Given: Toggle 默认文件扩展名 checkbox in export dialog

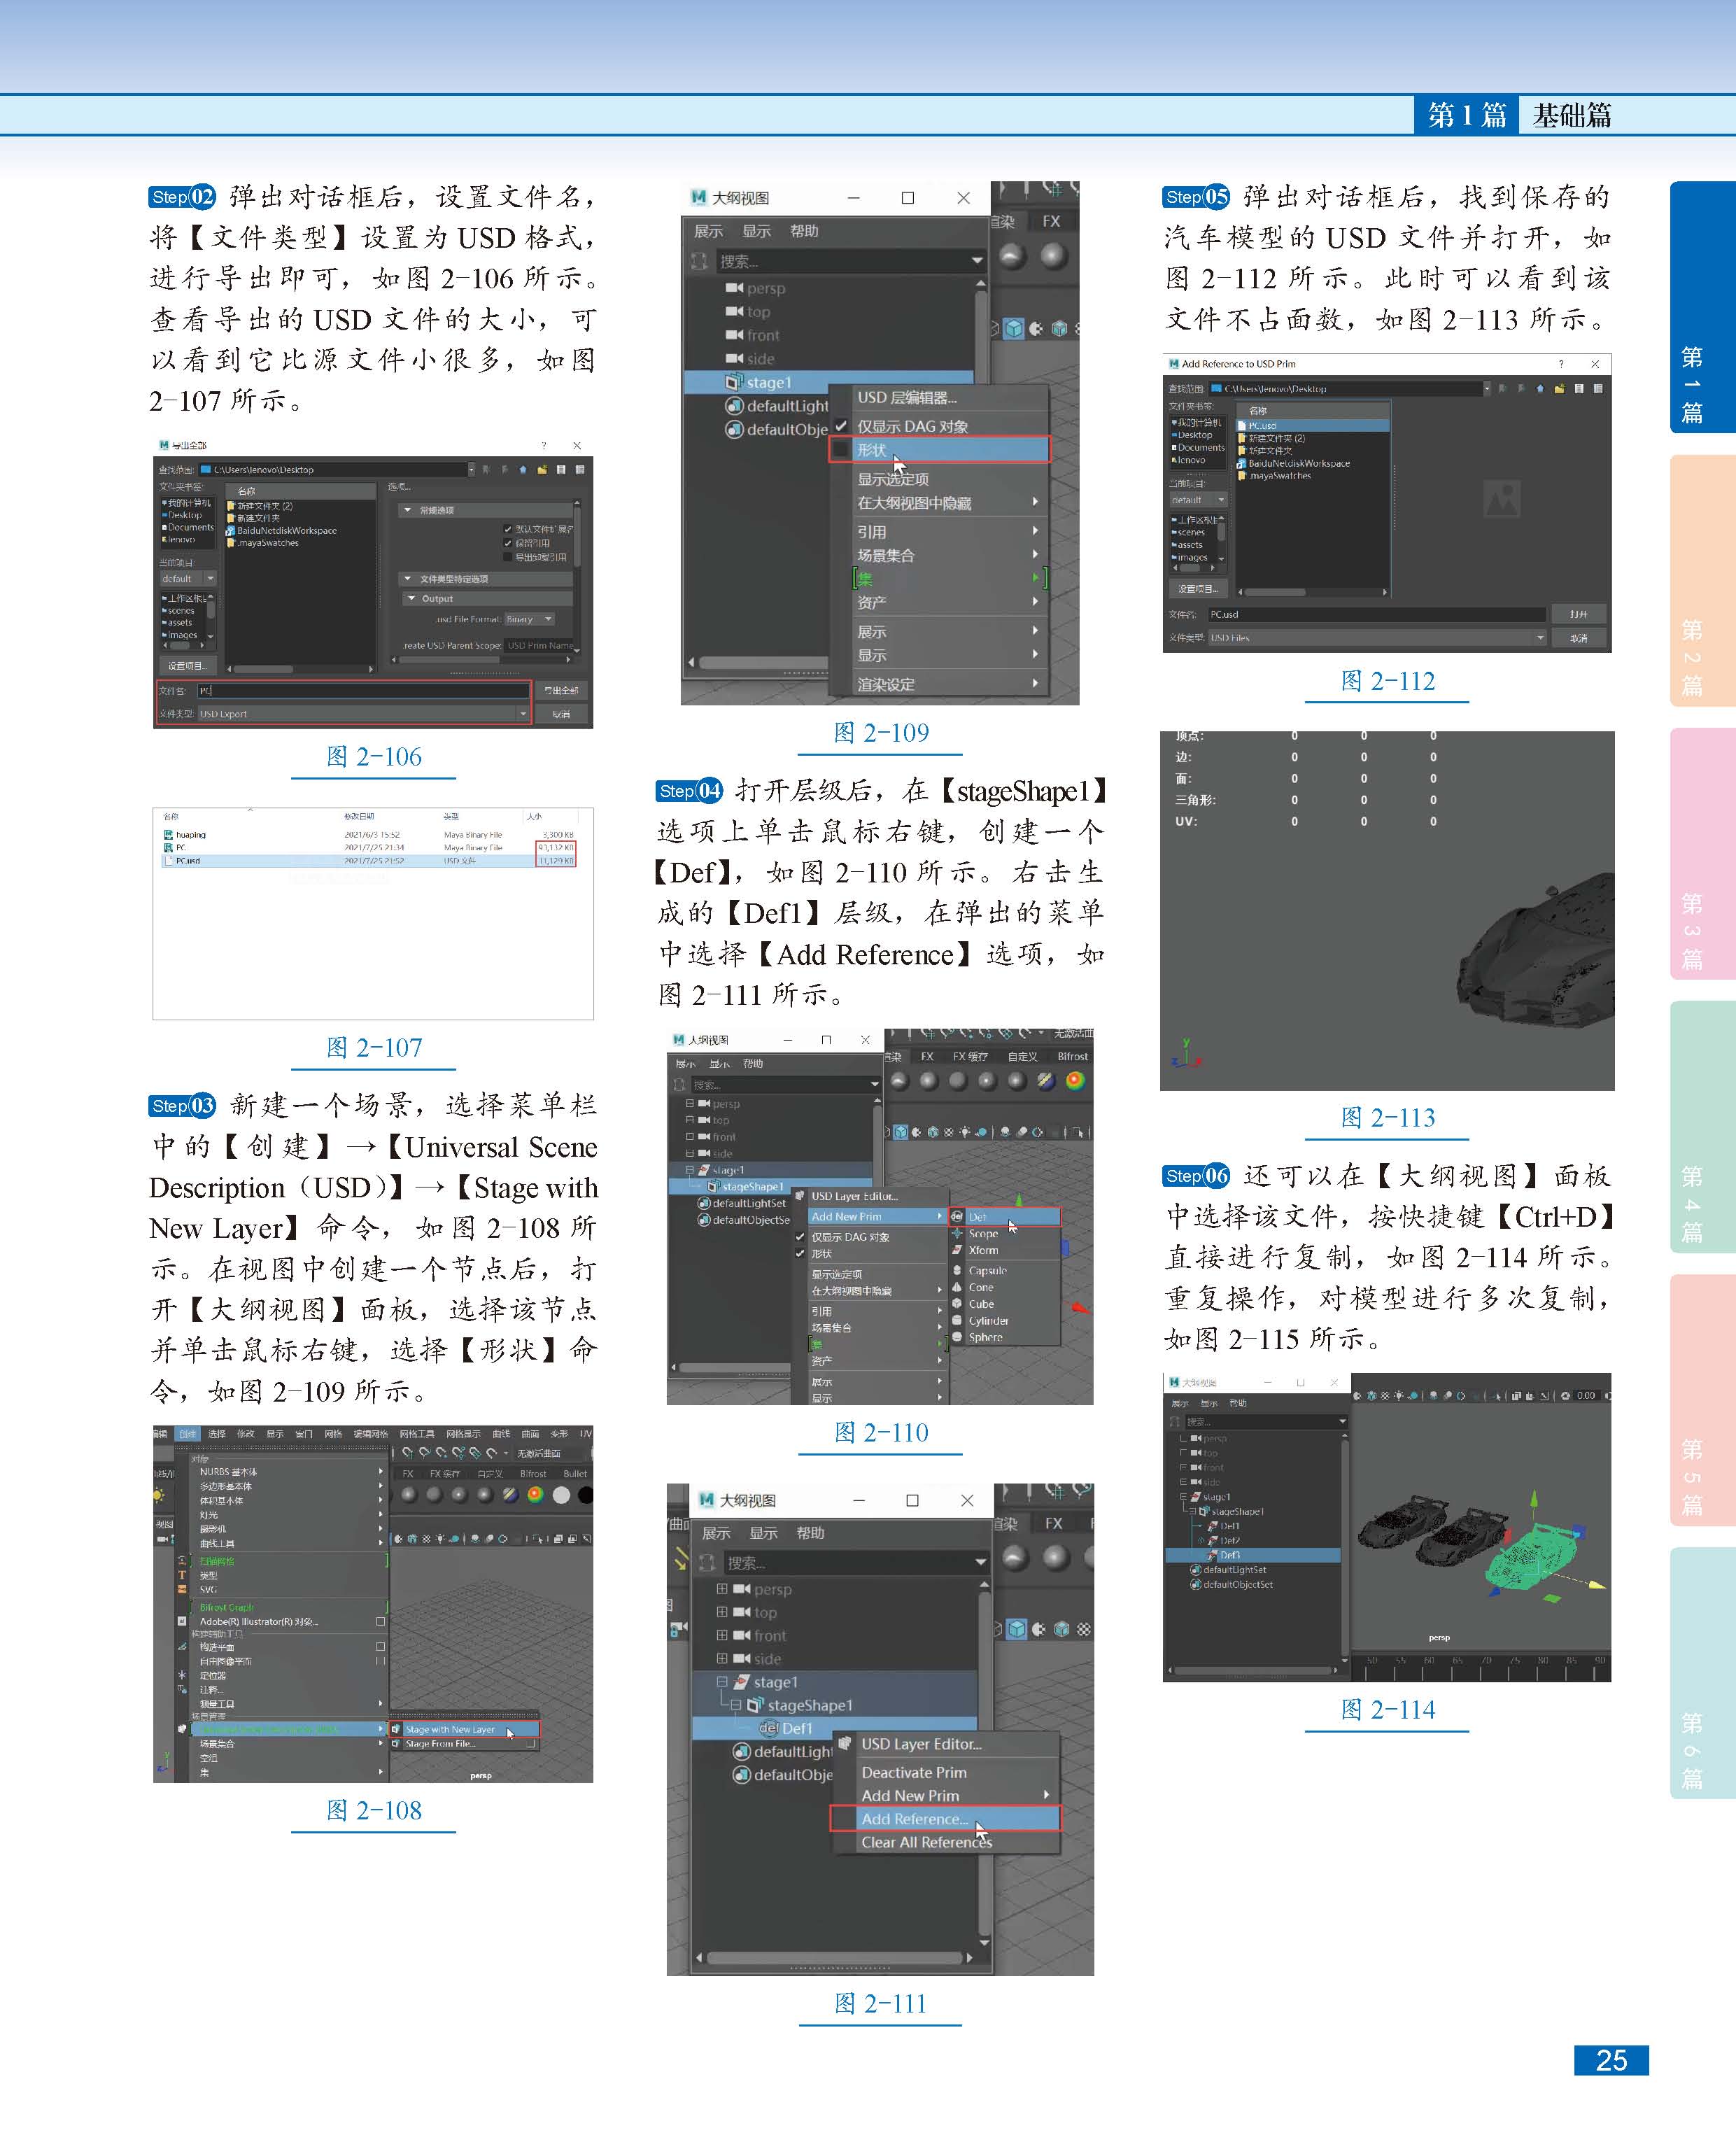Looking at the screenshot, I should pyautogui.click(x=508, y=529).
